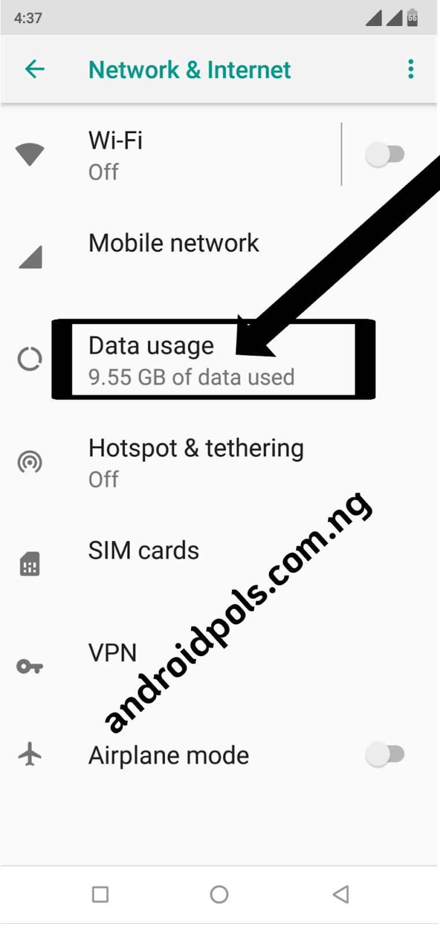440x925 pixels.
Task: Click the SIM cards icon
Action: [x=30, y=564]
